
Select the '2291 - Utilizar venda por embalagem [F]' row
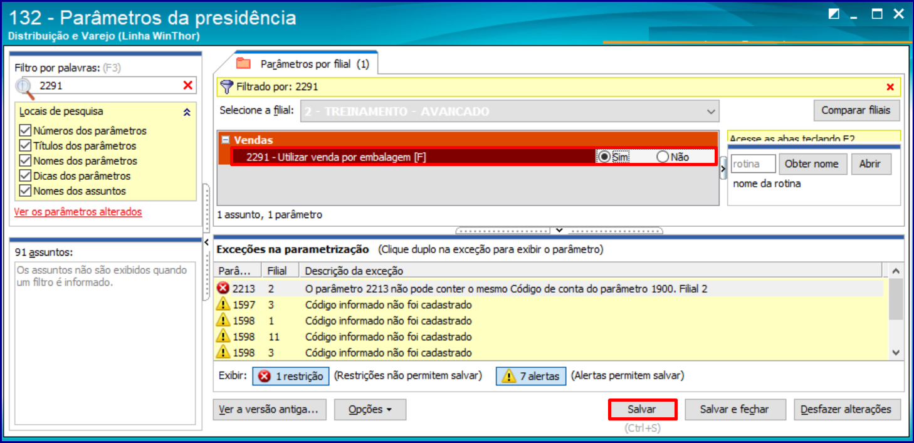point(473,157)
